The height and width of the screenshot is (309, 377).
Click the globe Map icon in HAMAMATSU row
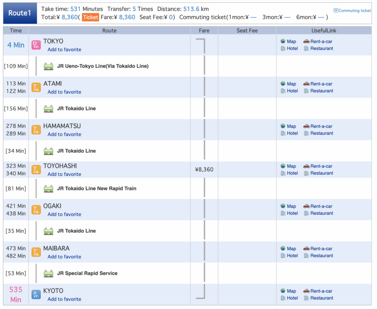pyautogui.click(x=283, y=126)
